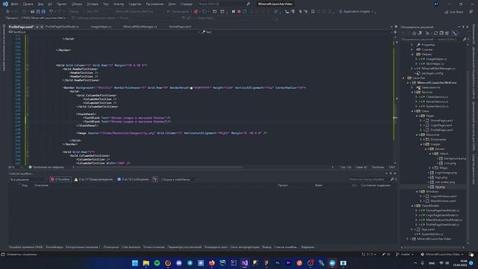Open the File menu

click(15, 4)
